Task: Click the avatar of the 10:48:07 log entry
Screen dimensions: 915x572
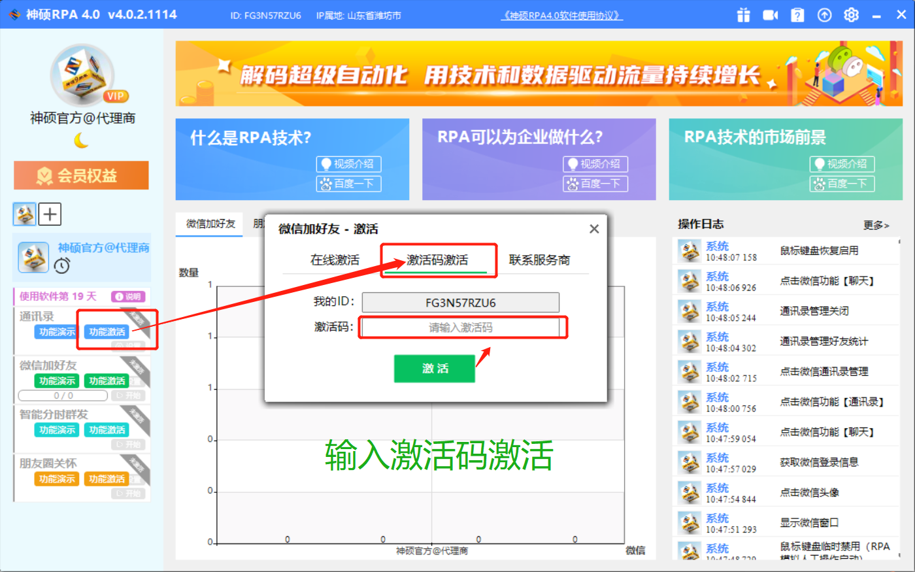Action: [x=690, y=251]
